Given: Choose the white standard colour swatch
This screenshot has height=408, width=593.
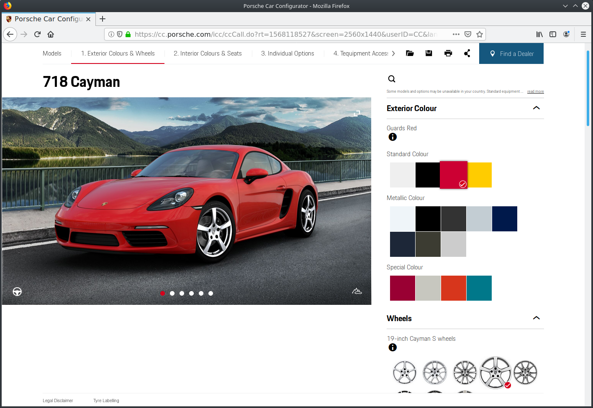Looking at the screenshot, I should [x=403, y=175].
